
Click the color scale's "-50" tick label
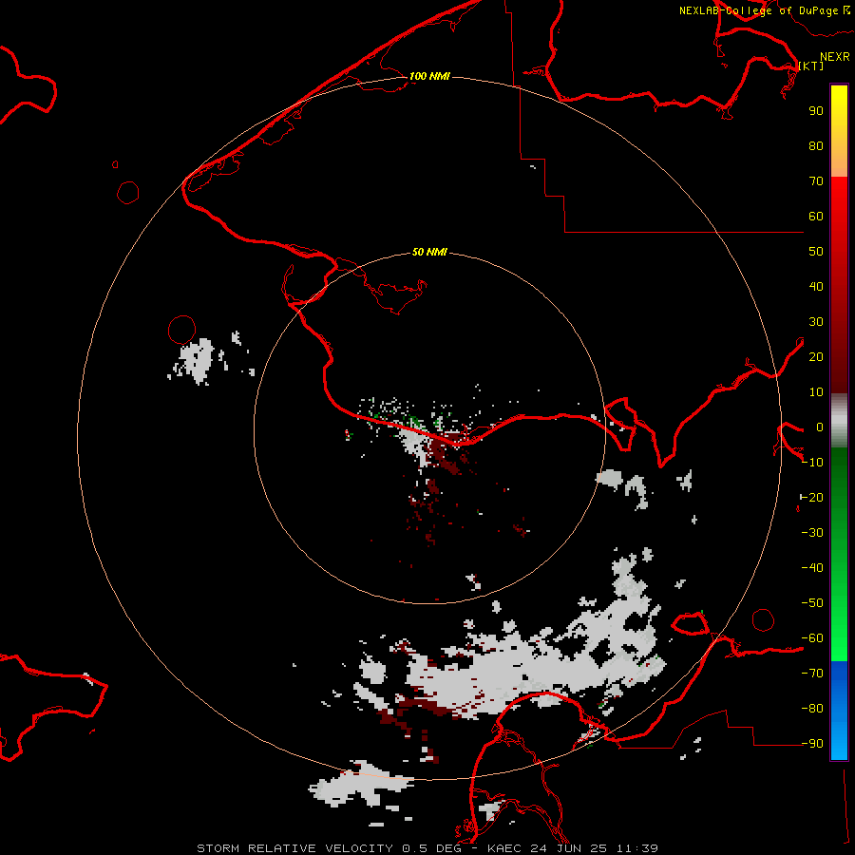pos(812,603)
